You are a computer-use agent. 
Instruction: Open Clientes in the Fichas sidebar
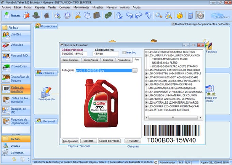point(16,36)
